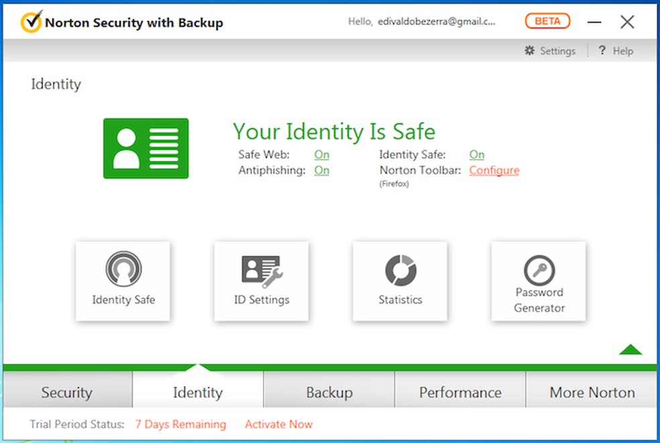The width and height of the screenshot is (660, 443).
Task: Click the Configure link for Norton Toolbar
Action: 494,170
